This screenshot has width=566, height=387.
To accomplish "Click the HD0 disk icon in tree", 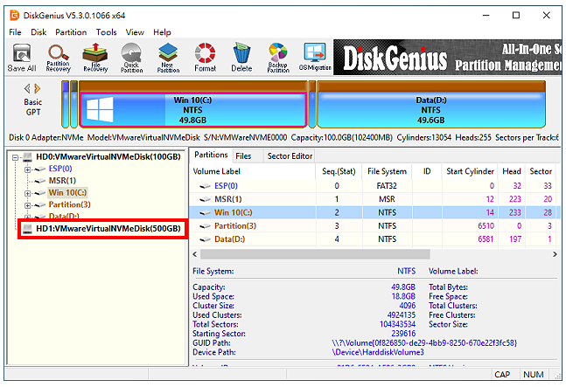I will tap(27, 156).
